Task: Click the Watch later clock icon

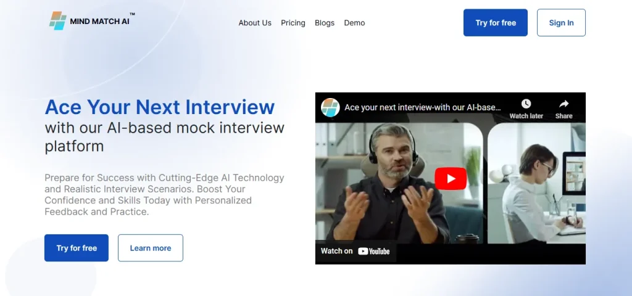Action: [x=526, y=104]
